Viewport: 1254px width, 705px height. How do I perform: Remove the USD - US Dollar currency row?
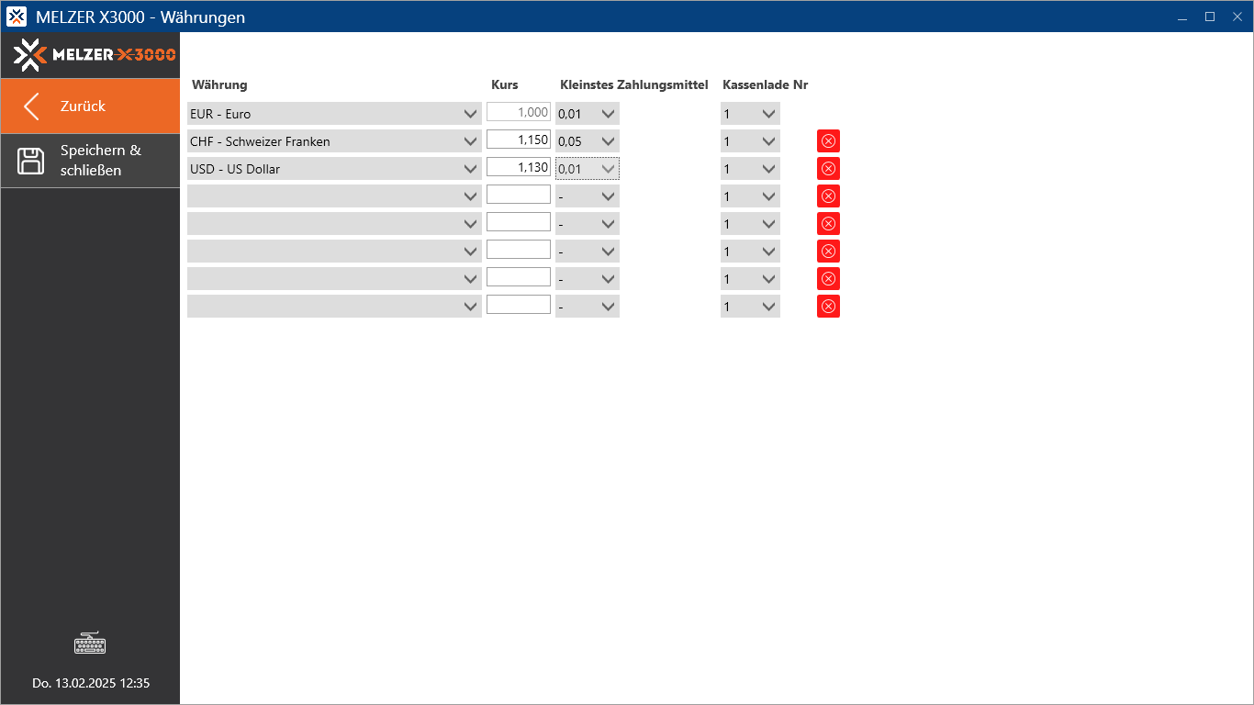[828, 169]
